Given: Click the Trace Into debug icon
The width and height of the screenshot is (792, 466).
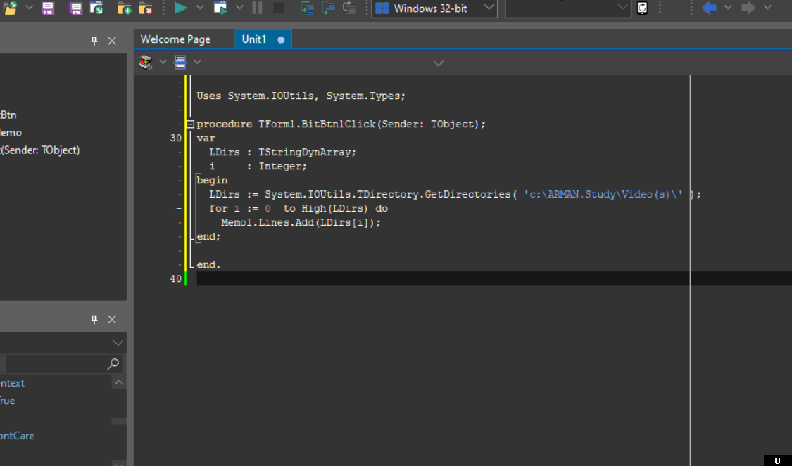Looking at the screenshot, I should pos(307,8).
